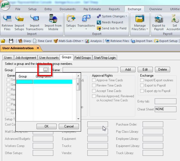
Task: Open the Reports ribbon tab
Action: point(114,9)
